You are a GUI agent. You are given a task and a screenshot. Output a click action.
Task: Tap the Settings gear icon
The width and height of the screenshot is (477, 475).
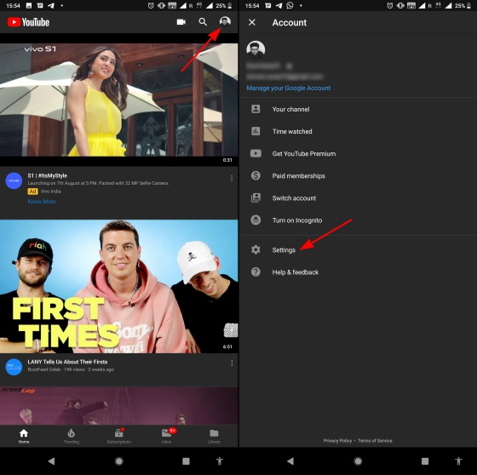pyautogui.click(x=256, y=249)
